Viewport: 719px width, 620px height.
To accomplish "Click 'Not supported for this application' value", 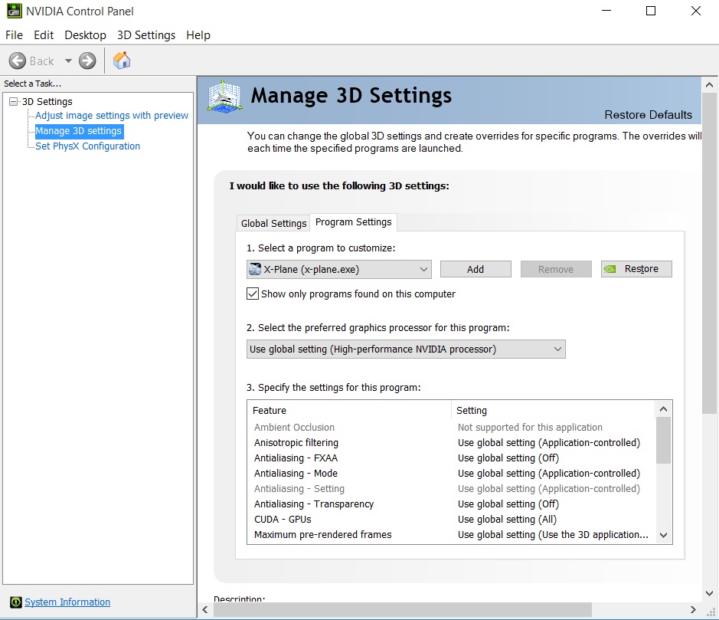I will [530, 427].
